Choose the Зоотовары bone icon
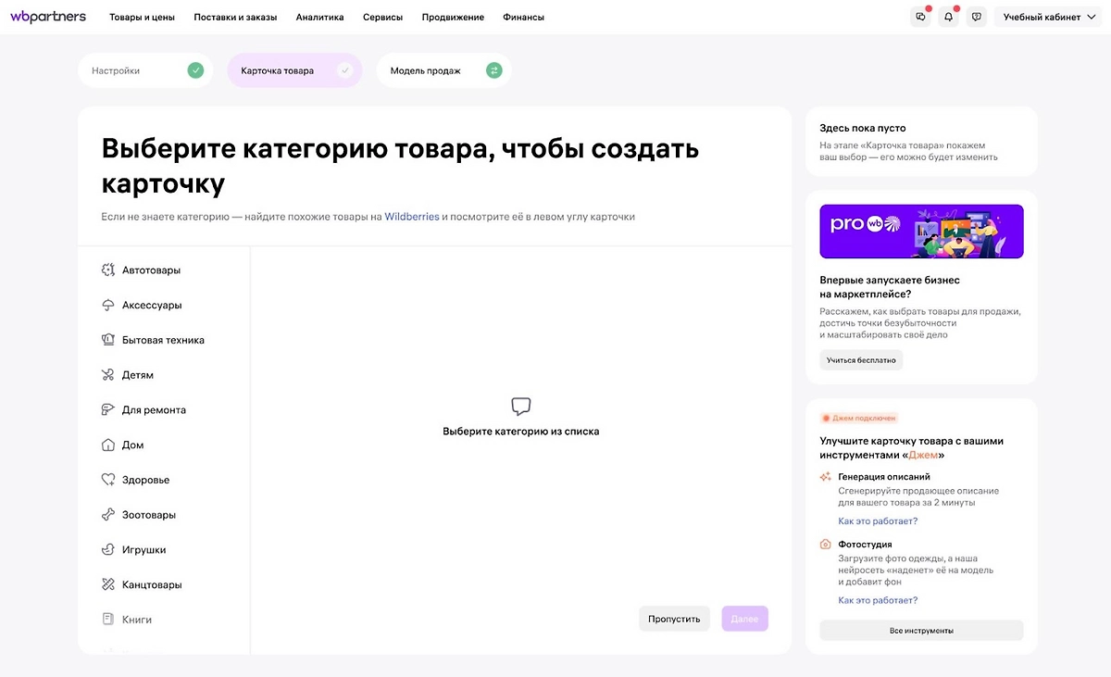The image size is (1111, 677). pyautogui.click(x=107, y=515)
